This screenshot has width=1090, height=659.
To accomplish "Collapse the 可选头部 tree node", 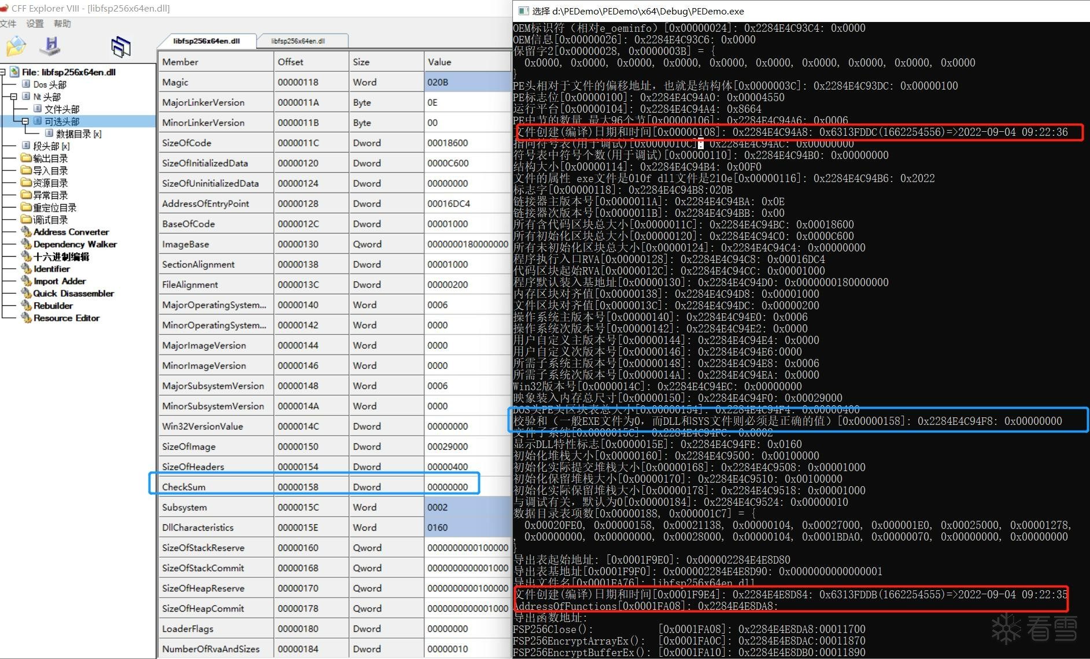I will click(25, 121).
